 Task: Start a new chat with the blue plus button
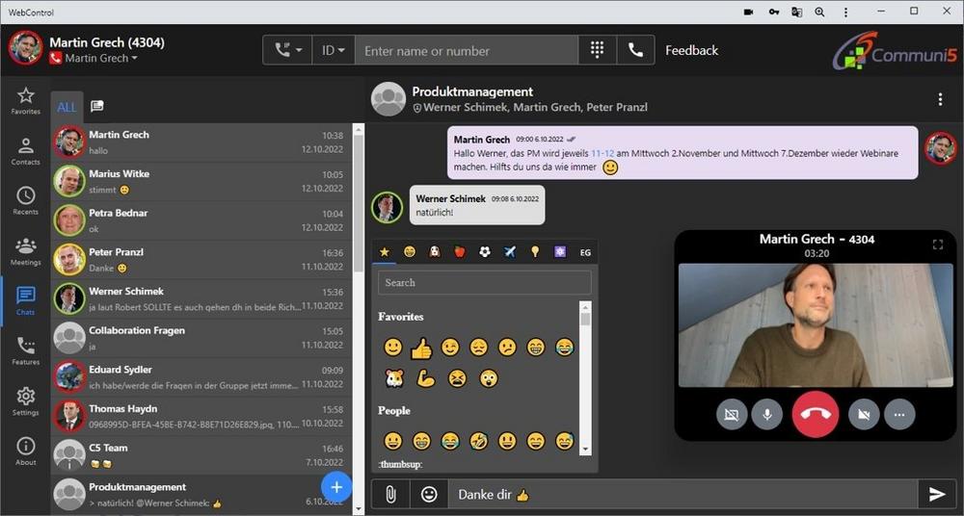(x=335, y=487)
